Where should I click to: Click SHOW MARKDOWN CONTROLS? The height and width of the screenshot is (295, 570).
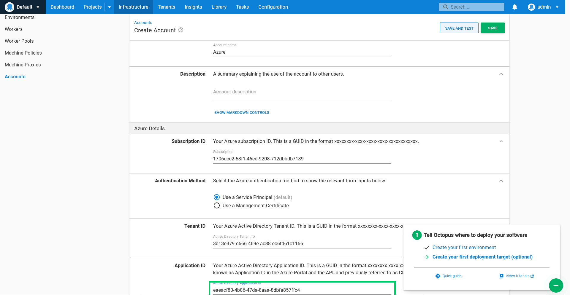pyautogui.click(x=242, y=113)
